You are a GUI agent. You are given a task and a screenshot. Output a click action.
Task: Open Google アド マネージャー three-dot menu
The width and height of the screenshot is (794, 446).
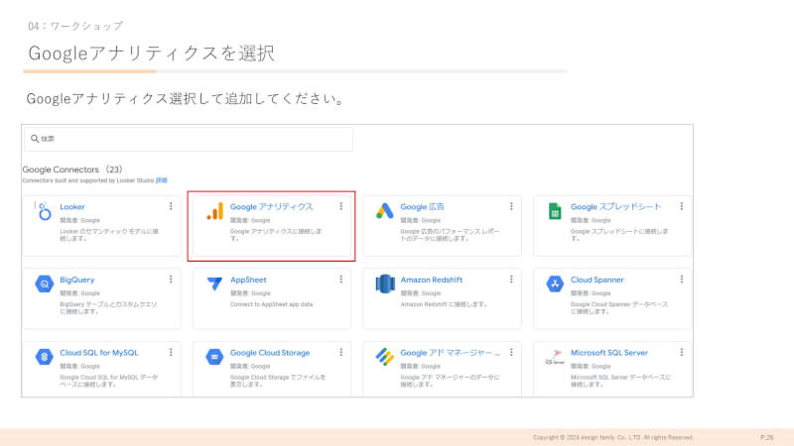pos(511,352)
